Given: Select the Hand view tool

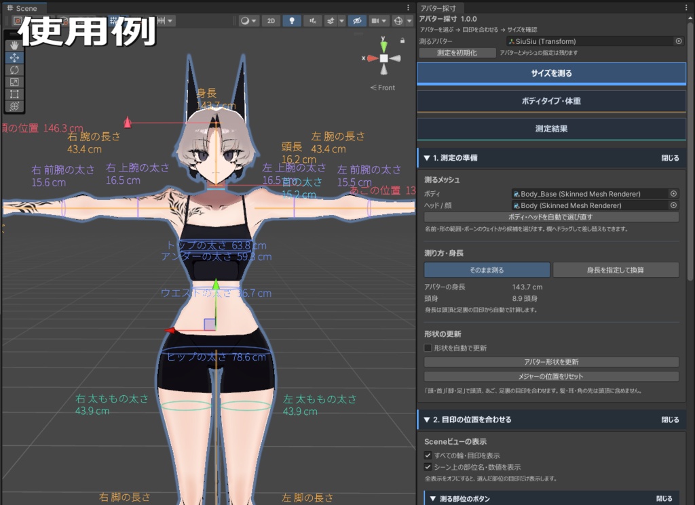Looking at the screenshot, I should (14, 45).
